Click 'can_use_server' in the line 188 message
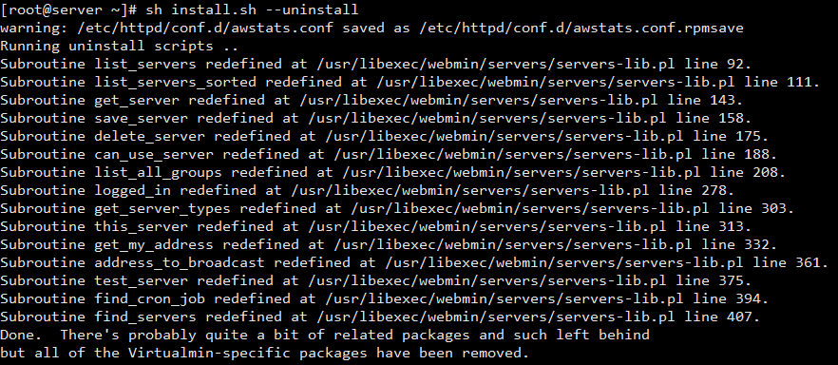This screenshot has height=365, width=838. point(154,154)
